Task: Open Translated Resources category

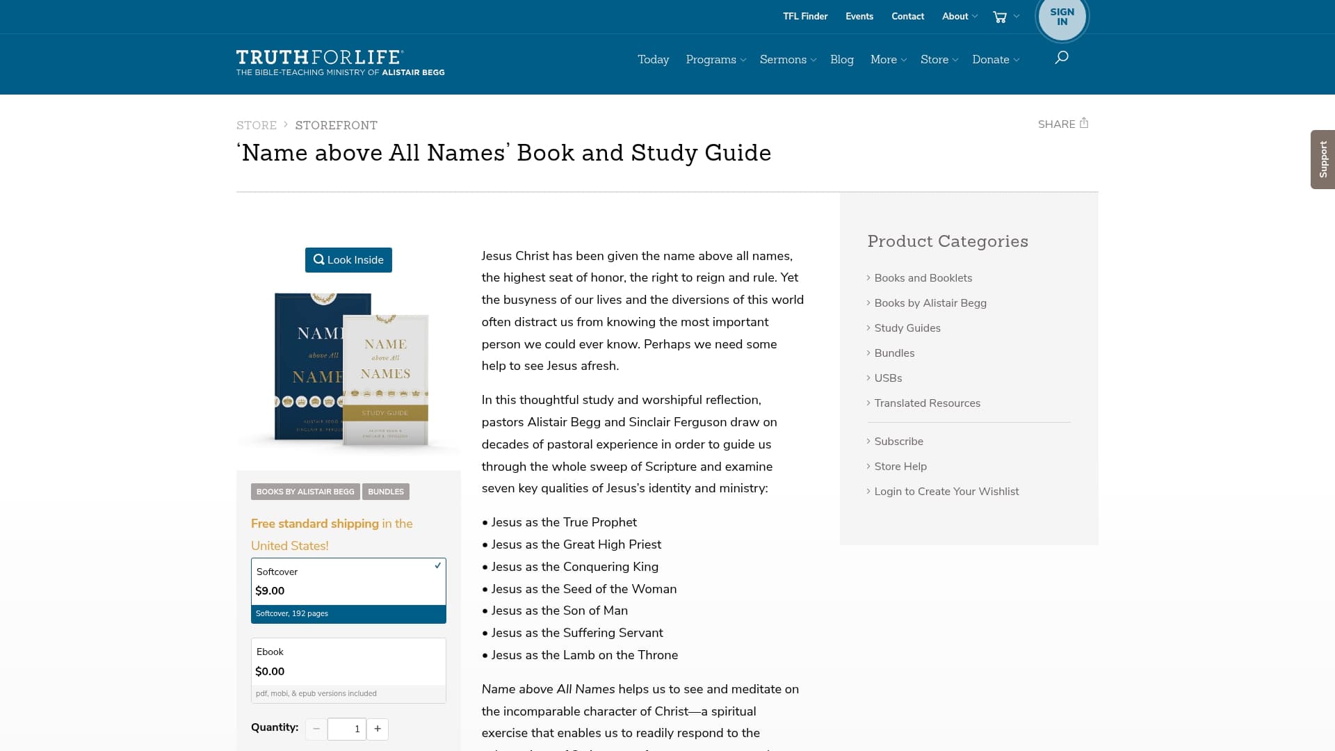Action: 928,403
